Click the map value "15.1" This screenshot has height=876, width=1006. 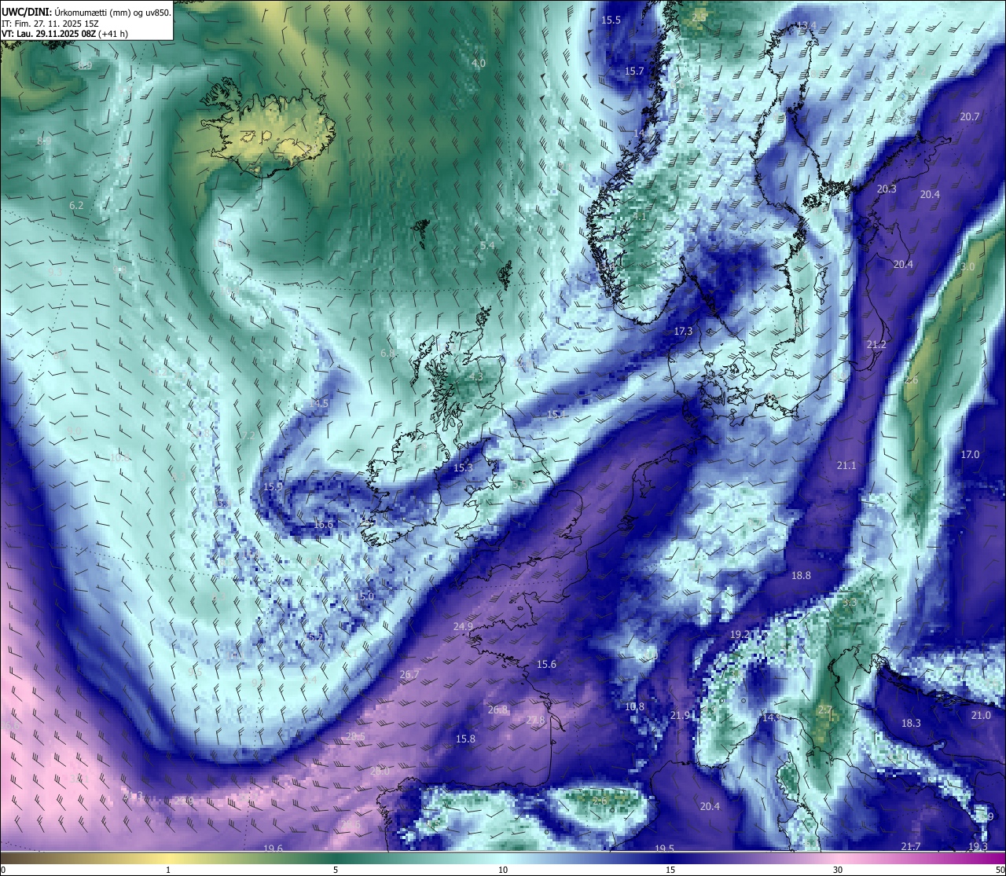(556, 413)
